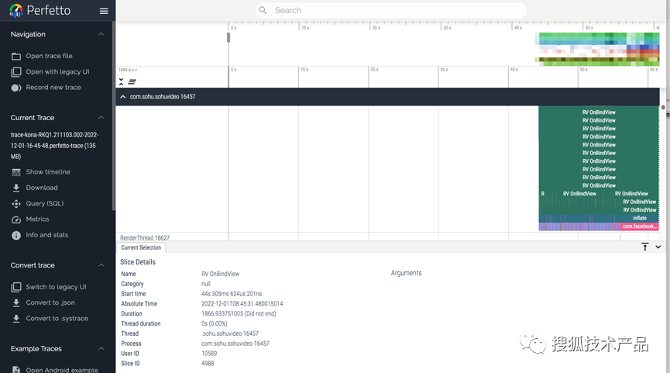Screen dimensions: 670x373
Task: Click the search magnifier icon
Action: point(263,10)
